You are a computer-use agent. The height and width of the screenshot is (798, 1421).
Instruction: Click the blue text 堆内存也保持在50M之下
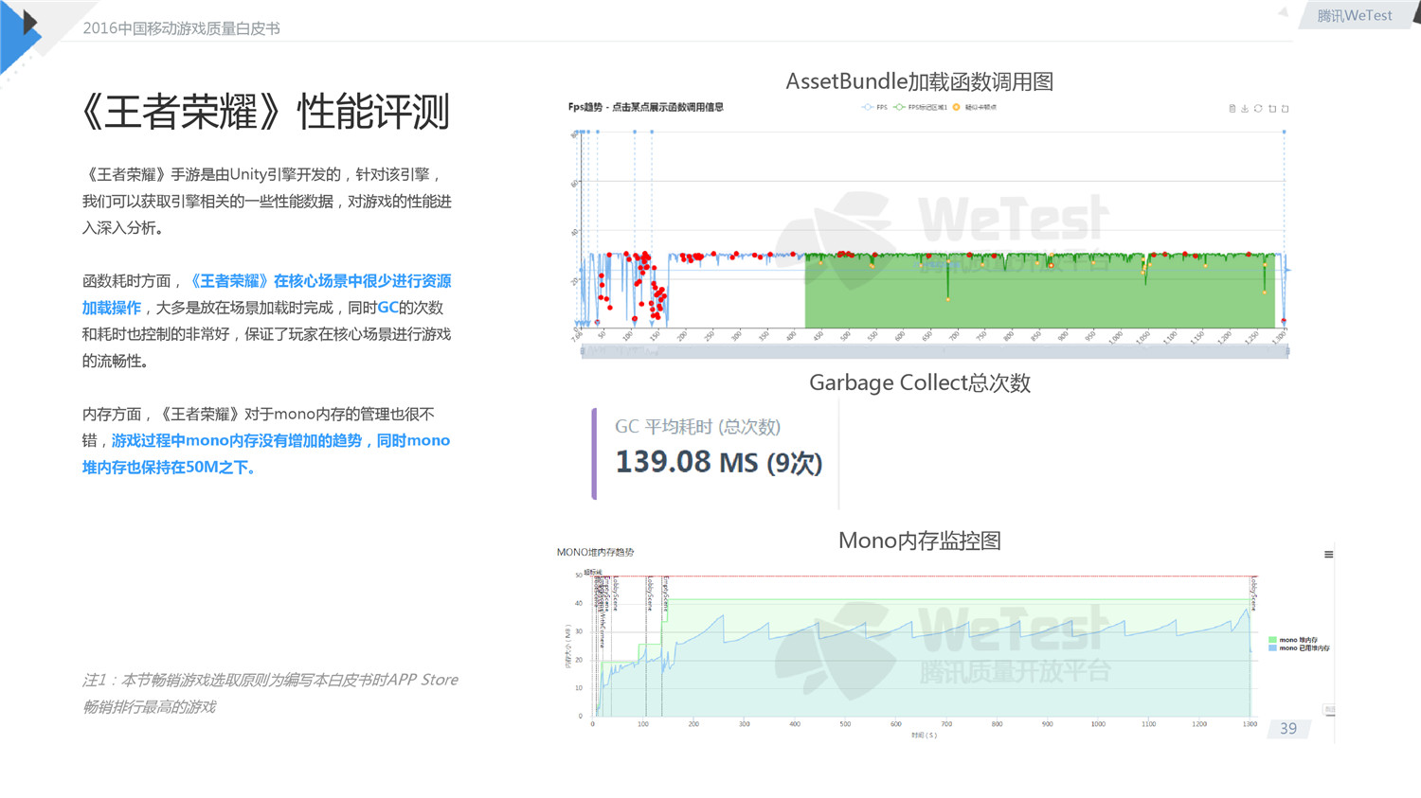[x=169, y=468]
